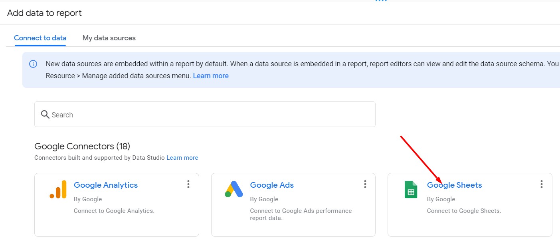Viewport: 560px width, 246px height.
Task: Open Learn more link beside Data Studio
Action: [x=182, y=158]
